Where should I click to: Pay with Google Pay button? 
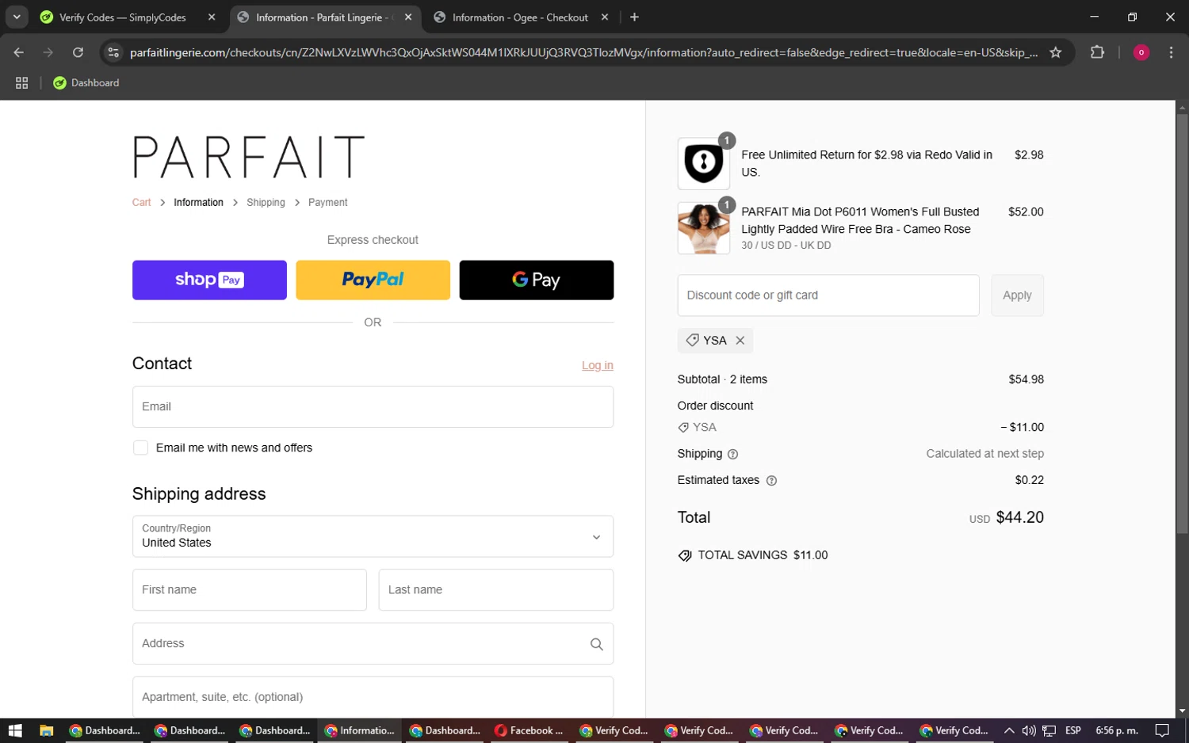tap(536, 280)
